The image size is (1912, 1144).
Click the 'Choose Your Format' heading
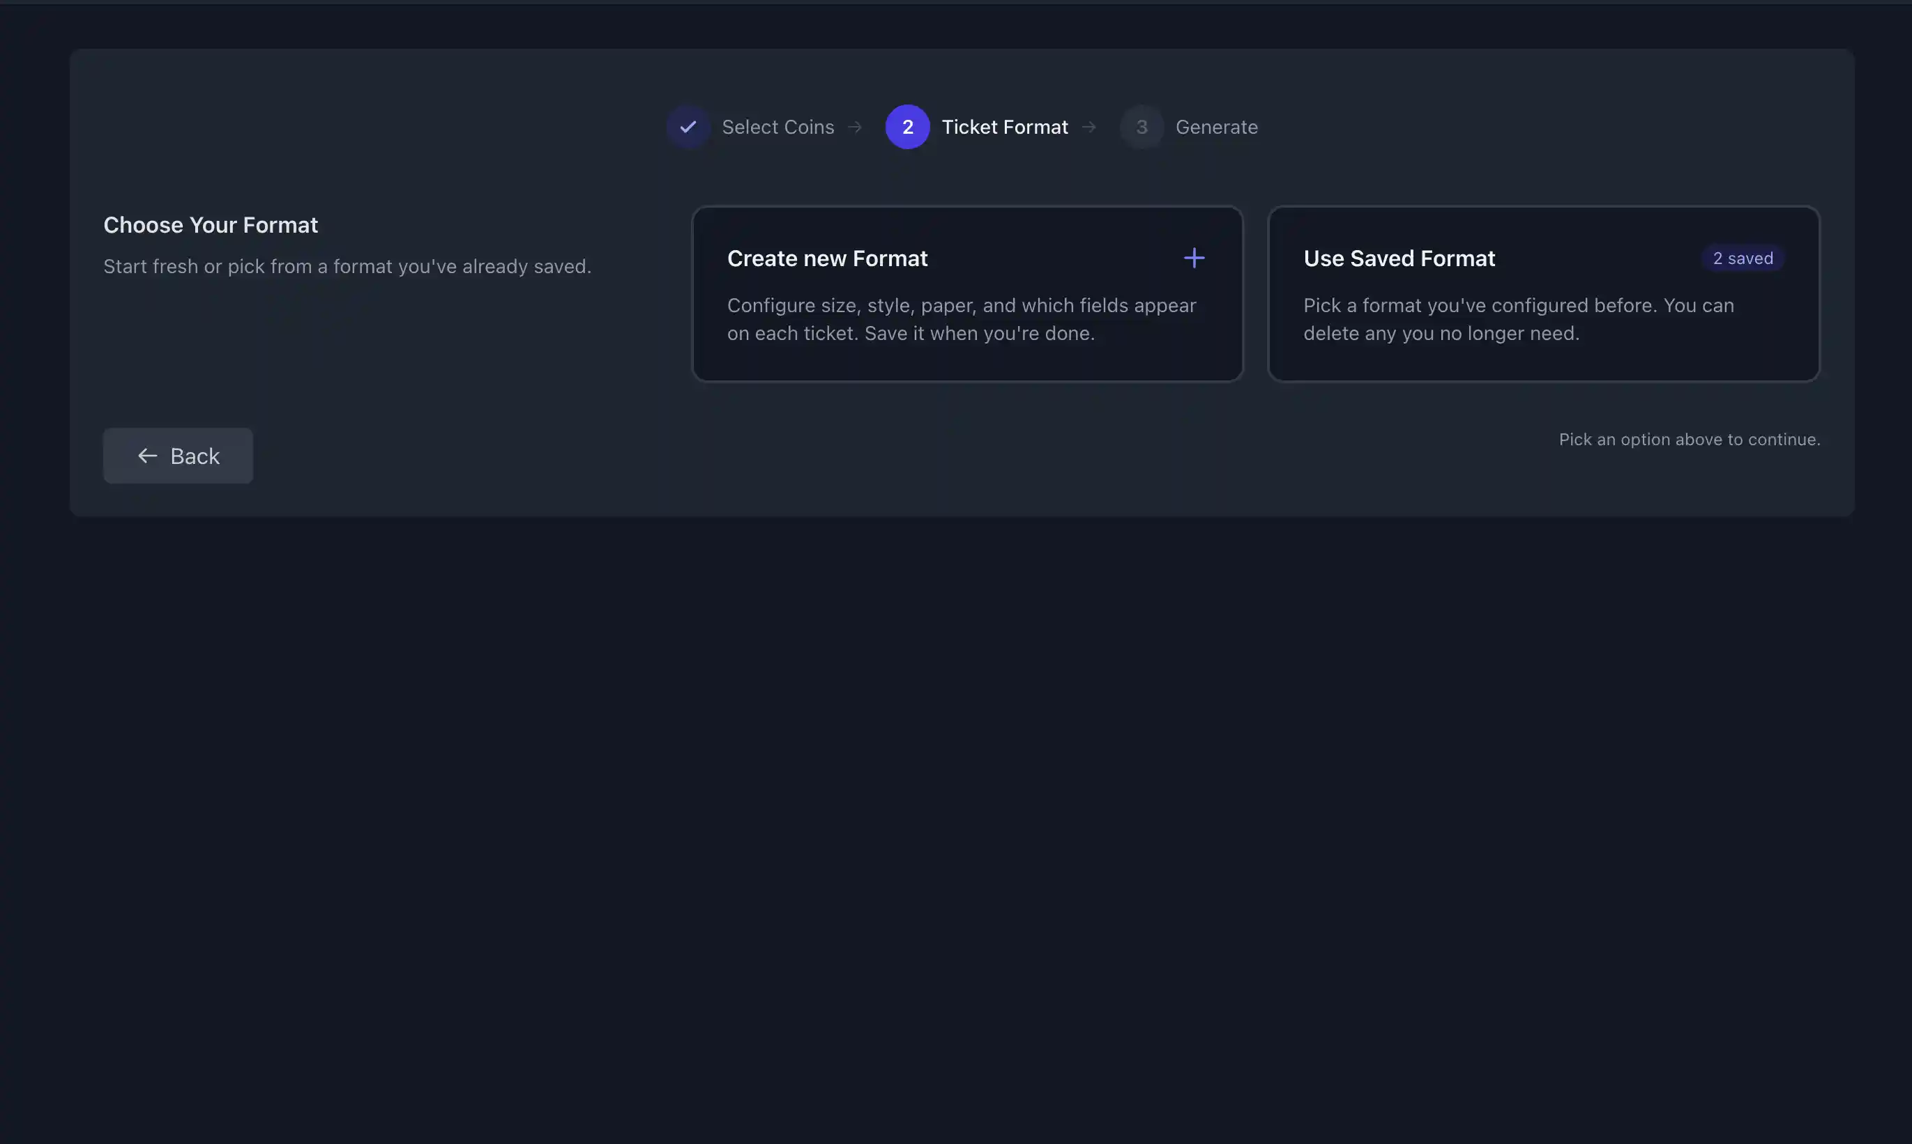(x=211, y=224)
